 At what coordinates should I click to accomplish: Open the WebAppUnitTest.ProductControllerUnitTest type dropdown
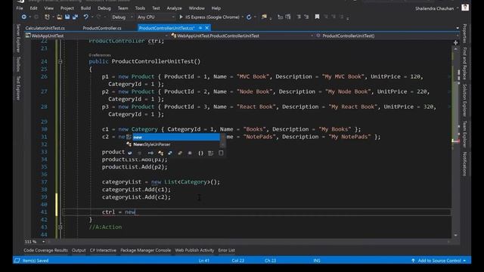pyautogui.click(x=242, y=36)
